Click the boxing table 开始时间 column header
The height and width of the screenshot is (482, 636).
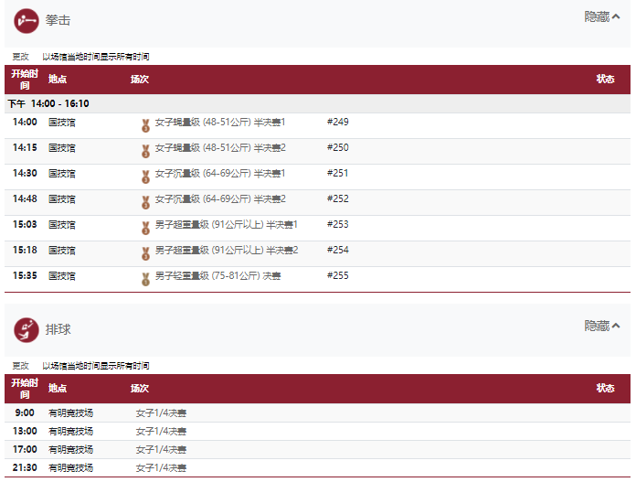25,80
